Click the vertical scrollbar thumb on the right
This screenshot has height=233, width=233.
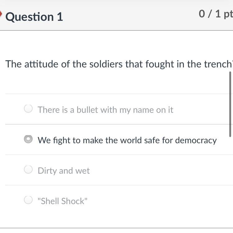230,104
